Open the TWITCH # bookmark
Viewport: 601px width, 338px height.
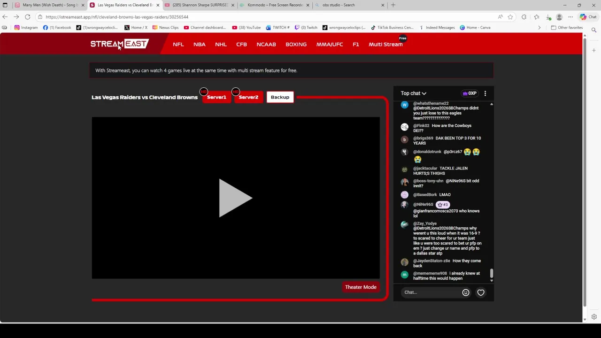pyautogui.click(x=277, y=28)
